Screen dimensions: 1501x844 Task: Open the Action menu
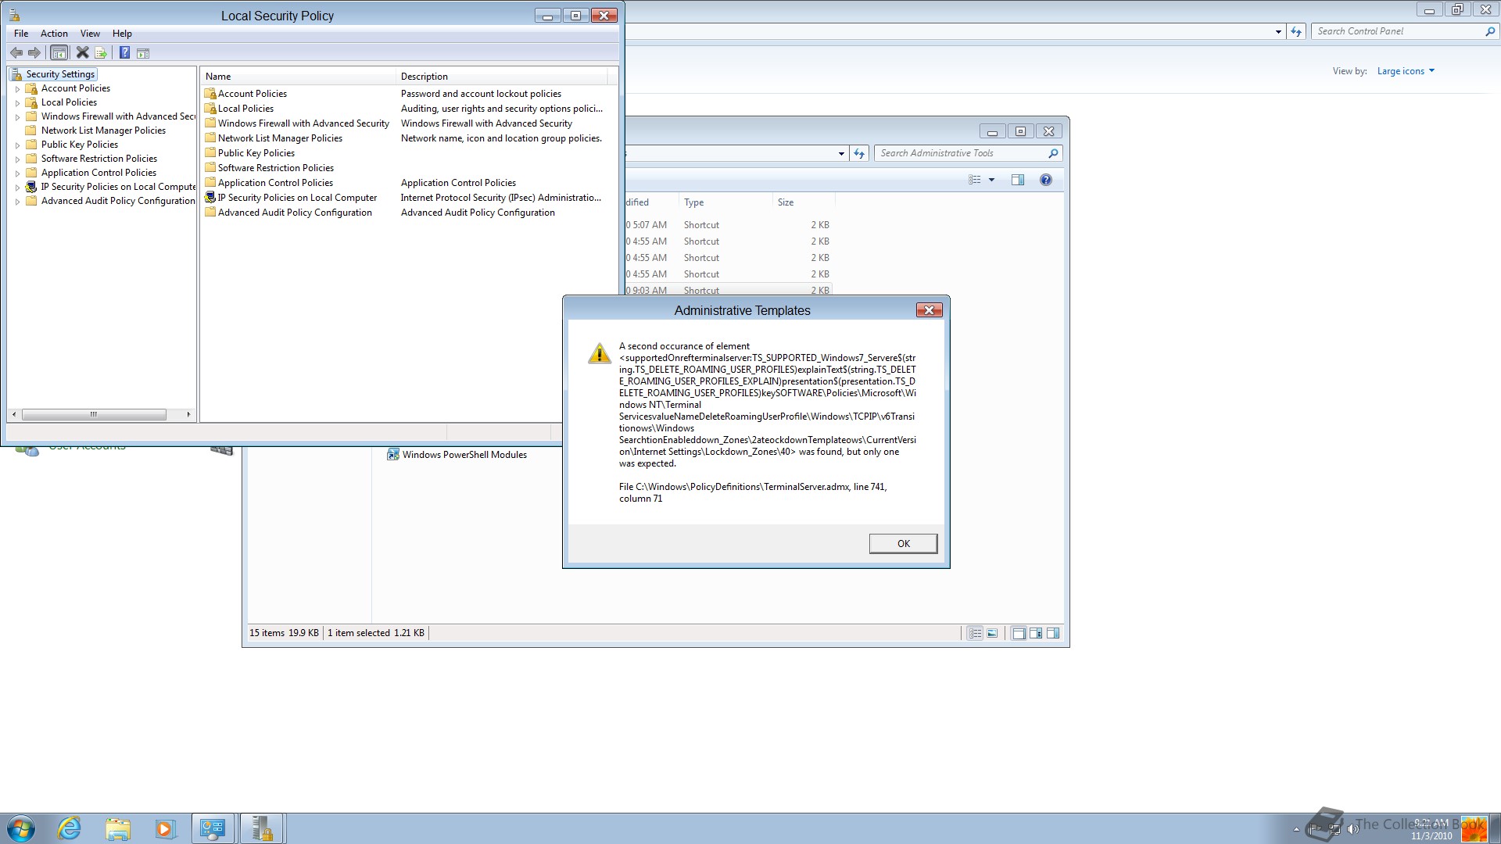[54, 34]
